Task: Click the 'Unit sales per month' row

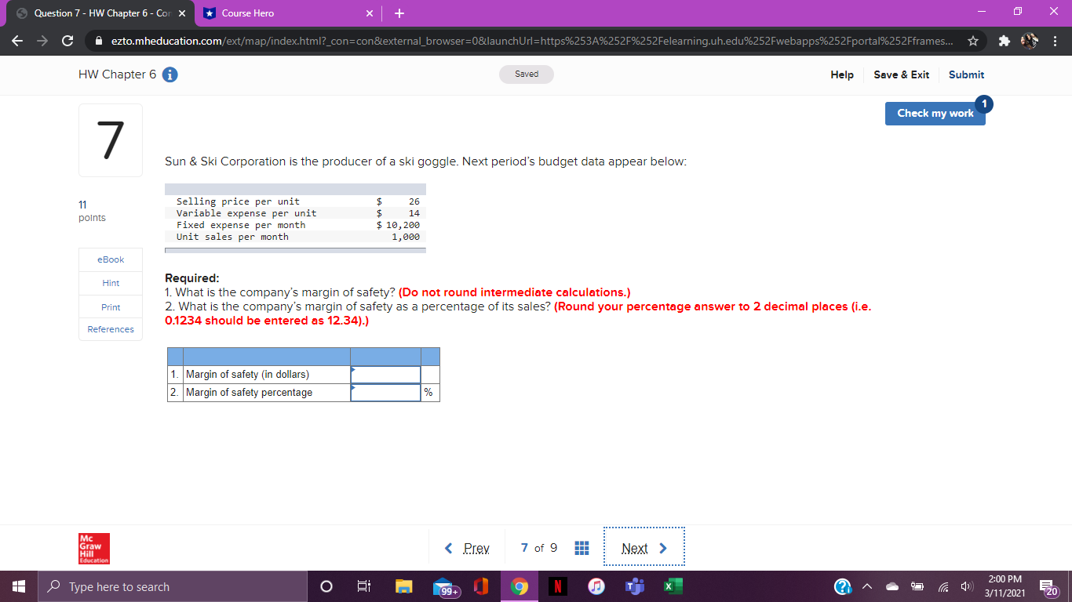Action: [295, 237]
